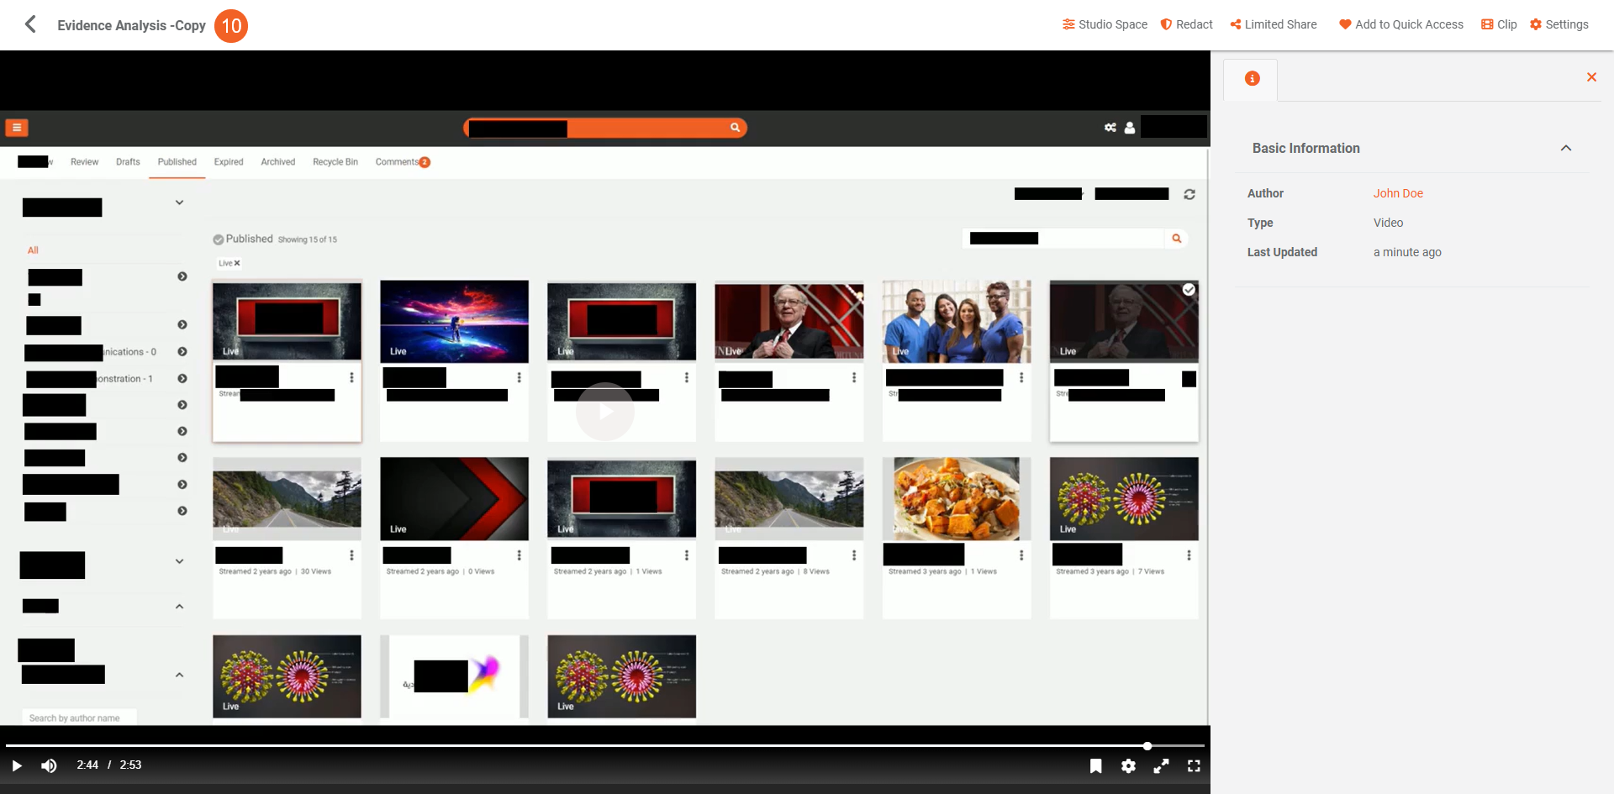Click the video frame to play
Screen dimensions: 1614x794
pyautogui.click(x=604, y=412)
